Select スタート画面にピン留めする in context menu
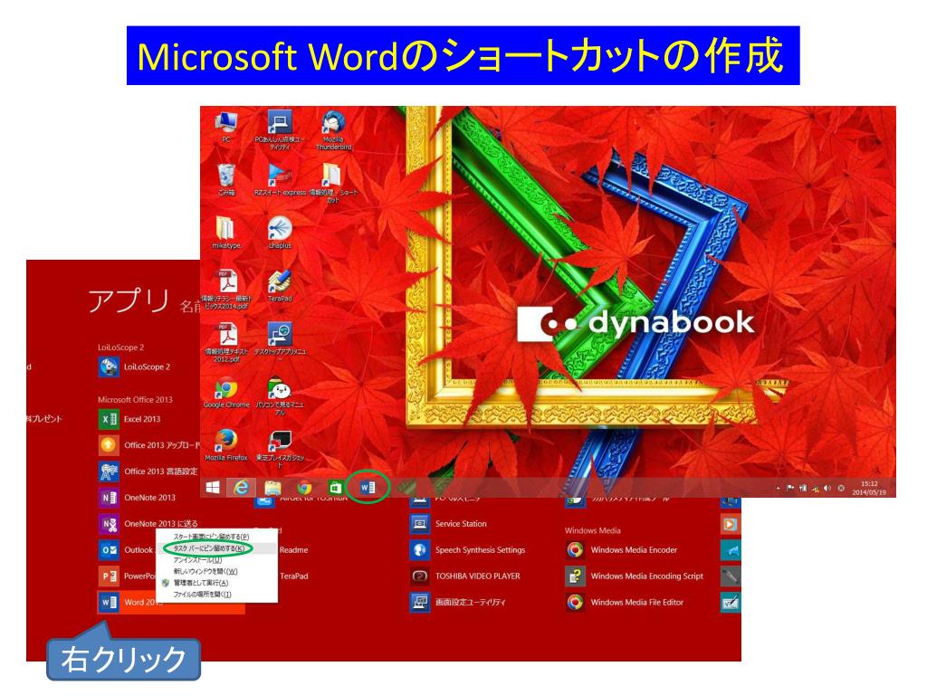This screenshot has height=695, width=927. [x=216, y=537]
